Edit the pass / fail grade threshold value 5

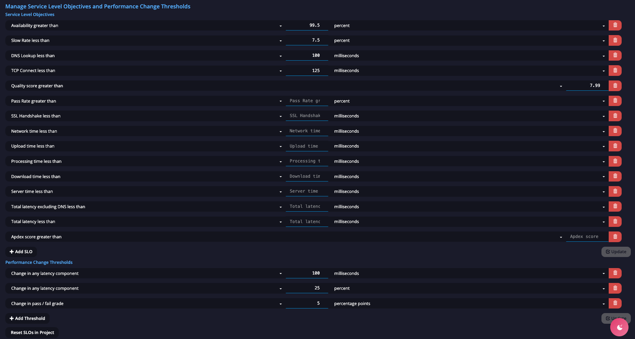[x=307, y=303]
